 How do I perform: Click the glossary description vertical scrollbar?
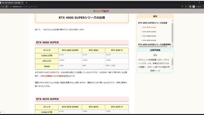pyautogui.click(x=172, y=62)
